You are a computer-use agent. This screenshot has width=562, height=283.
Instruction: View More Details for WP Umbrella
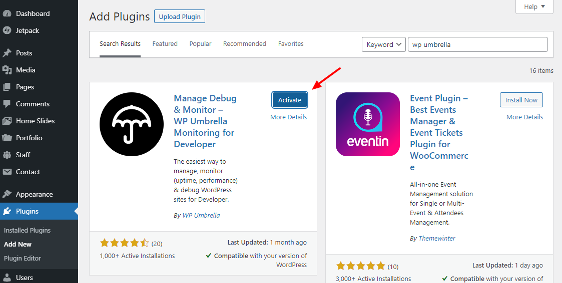point(289,117)
